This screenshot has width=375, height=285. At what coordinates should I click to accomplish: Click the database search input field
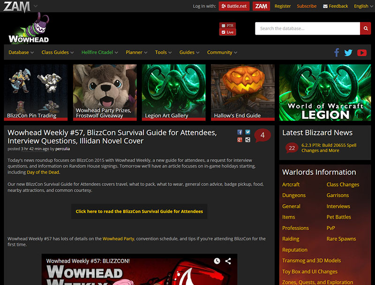pyautogui.click(x=307, y=28)
